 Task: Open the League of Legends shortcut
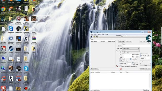click(x=18, y=39)
